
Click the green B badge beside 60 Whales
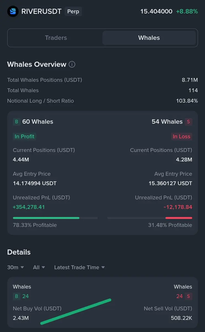[16, 122]
